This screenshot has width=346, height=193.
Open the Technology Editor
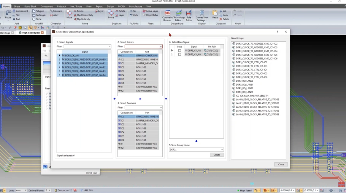(x=179, y=16)
